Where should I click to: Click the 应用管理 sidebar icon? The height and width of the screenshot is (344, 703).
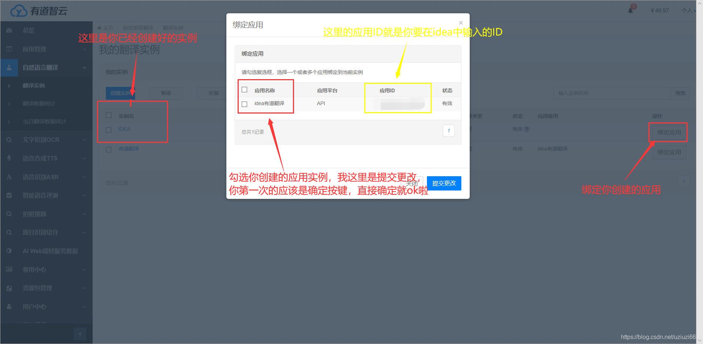[x=9, y=49]
